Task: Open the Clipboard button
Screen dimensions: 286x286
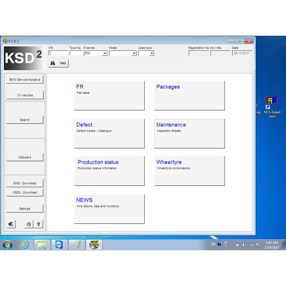Action: click(x=25, y=157)
